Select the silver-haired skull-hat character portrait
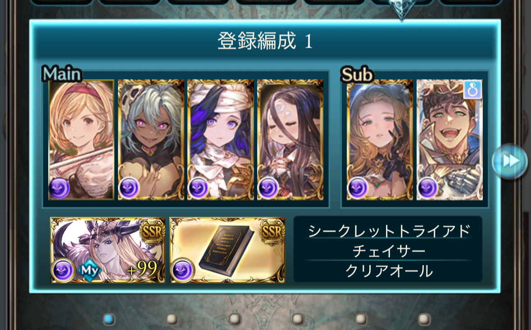531x330 pixels. pyautogui.click(x=151, y=140)
